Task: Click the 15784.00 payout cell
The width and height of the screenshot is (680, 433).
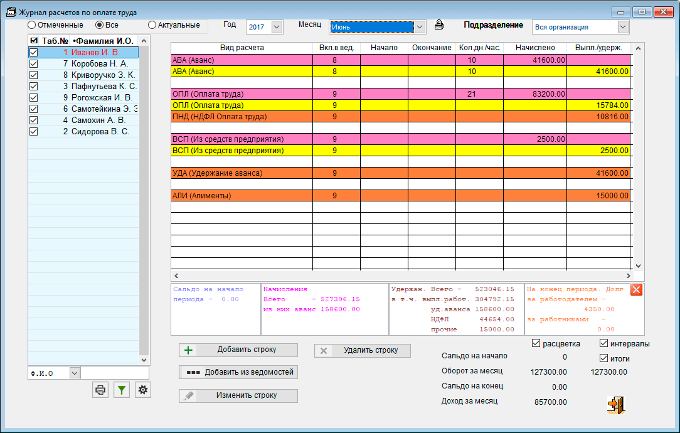Action: [598, 105]
